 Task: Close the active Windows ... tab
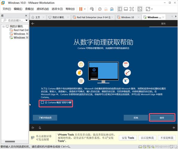[x=163, y=17]
